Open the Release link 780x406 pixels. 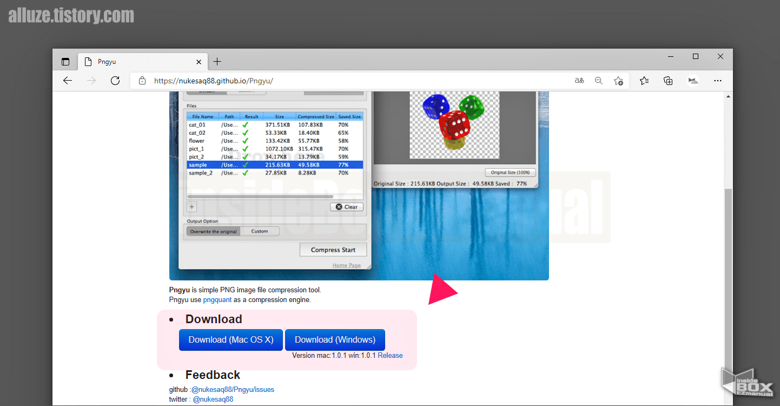(x=390, y=356)
